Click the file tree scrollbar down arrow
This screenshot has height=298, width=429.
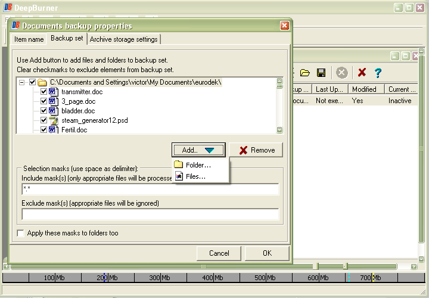click(x=279, y=130)
